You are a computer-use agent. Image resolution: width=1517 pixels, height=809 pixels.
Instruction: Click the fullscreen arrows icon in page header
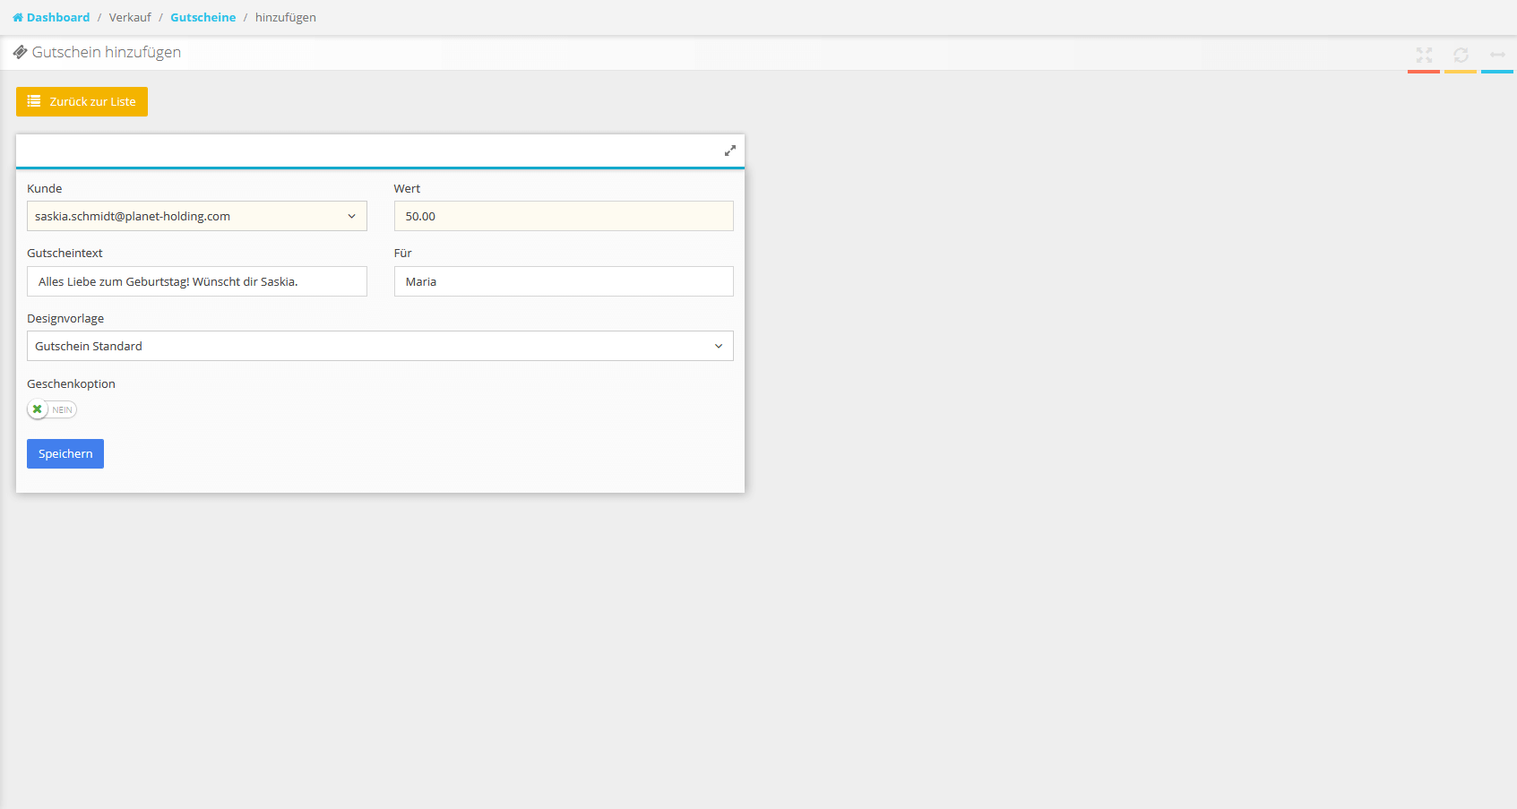point(1424,55)
